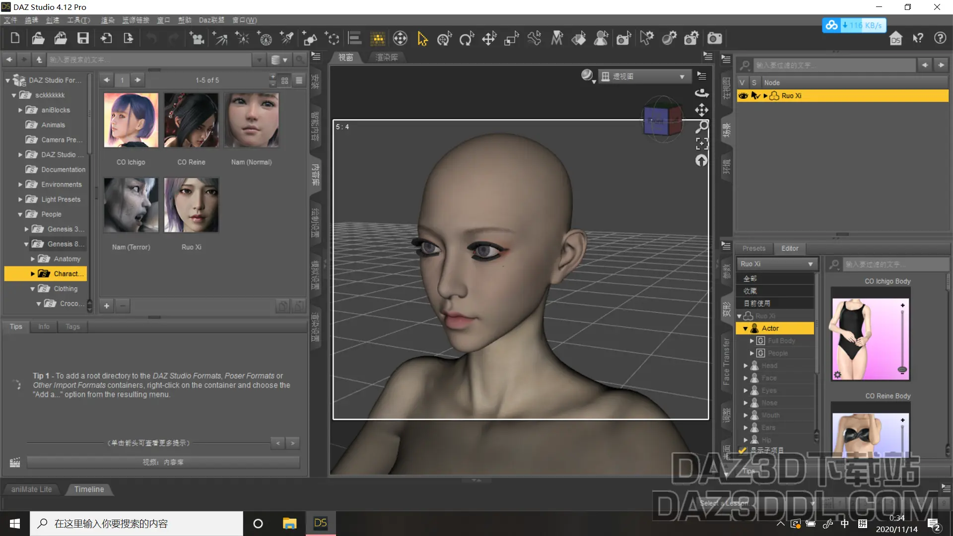Select the Ruo Xi character thumbnail
953x536 pixels.
(x=191, y=205)
